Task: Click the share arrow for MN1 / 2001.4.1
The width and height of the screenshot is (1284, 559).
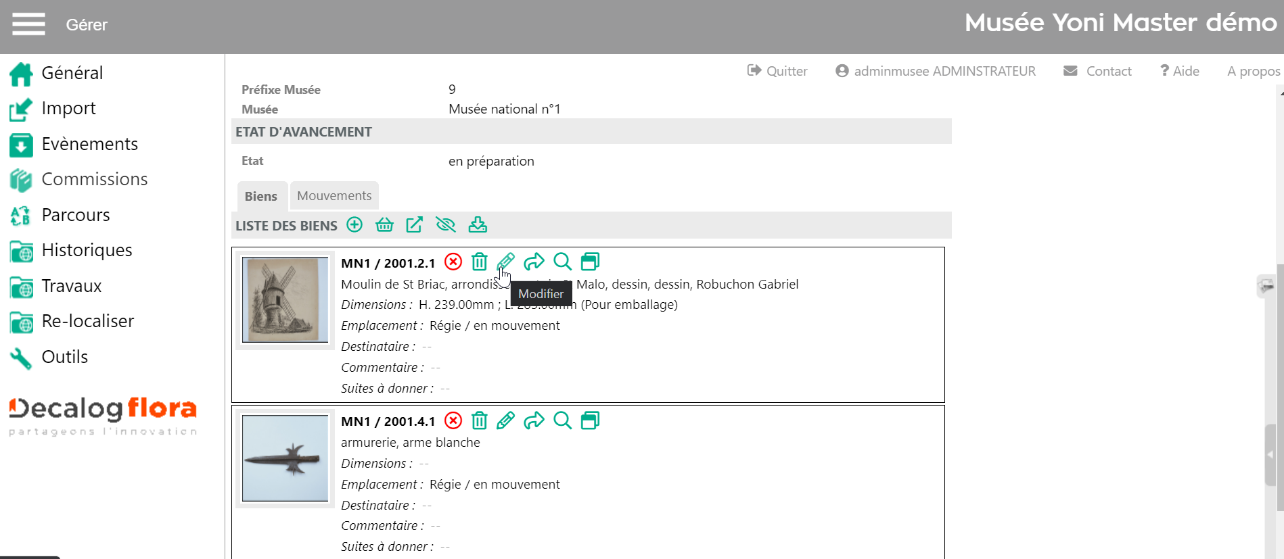Action: [534, 421]
